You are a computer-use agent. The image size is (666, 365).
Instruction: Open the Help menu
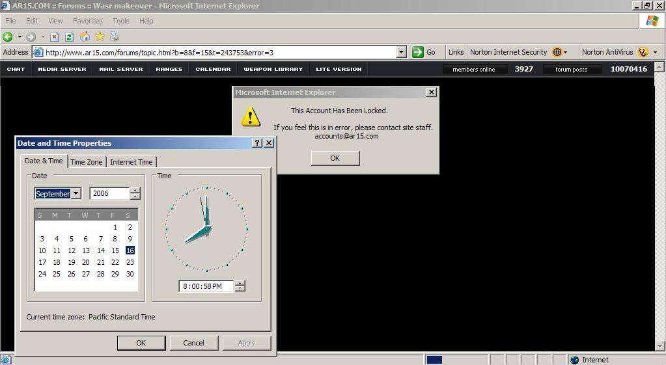click(146, 21)
